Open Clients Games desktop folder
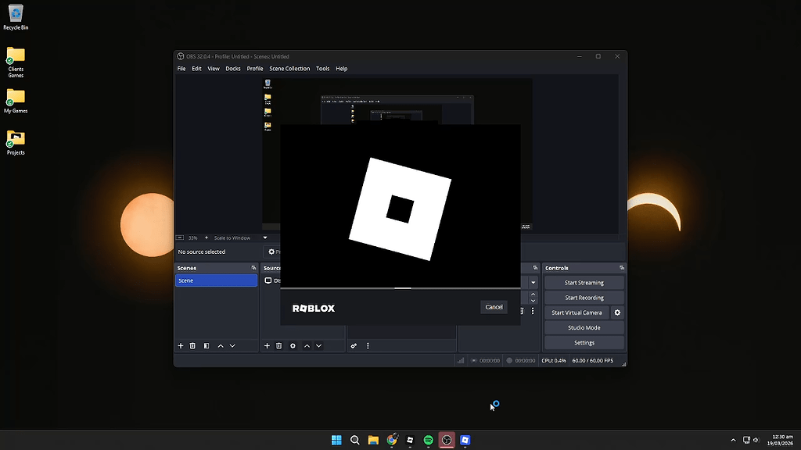Viewport: 801px width, 450px height. (x=16, y=62)
